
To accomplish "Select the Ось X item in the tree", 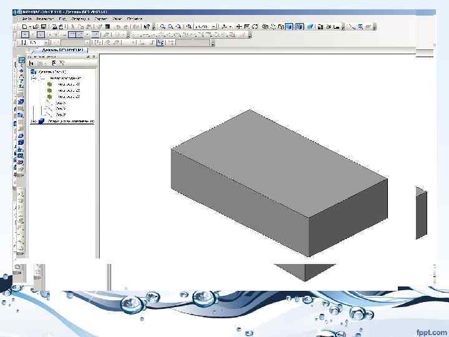I will [60, 102].
